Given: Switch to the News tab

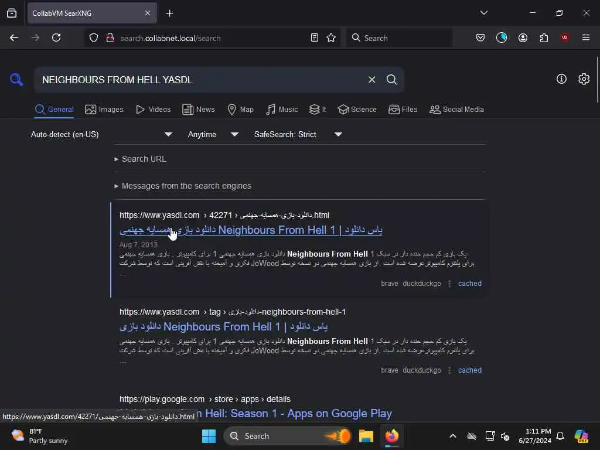Looking at the screenshot, I should (199, 110).
